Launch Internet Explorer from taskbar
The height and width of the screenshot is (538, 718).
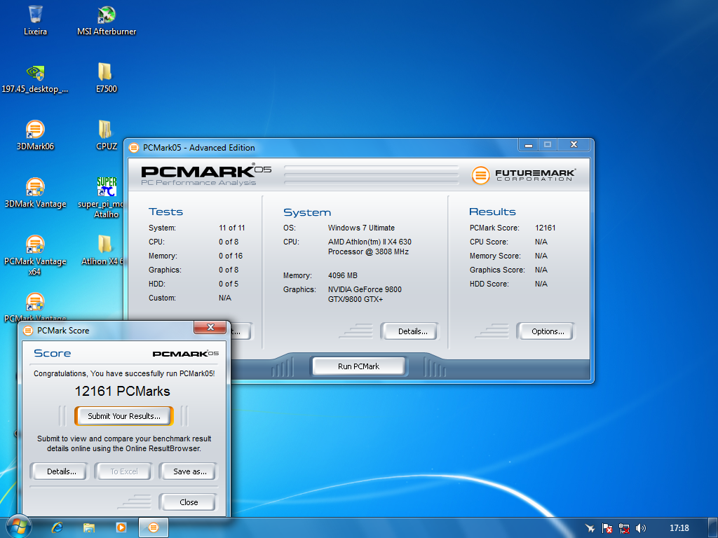(57, 527)
